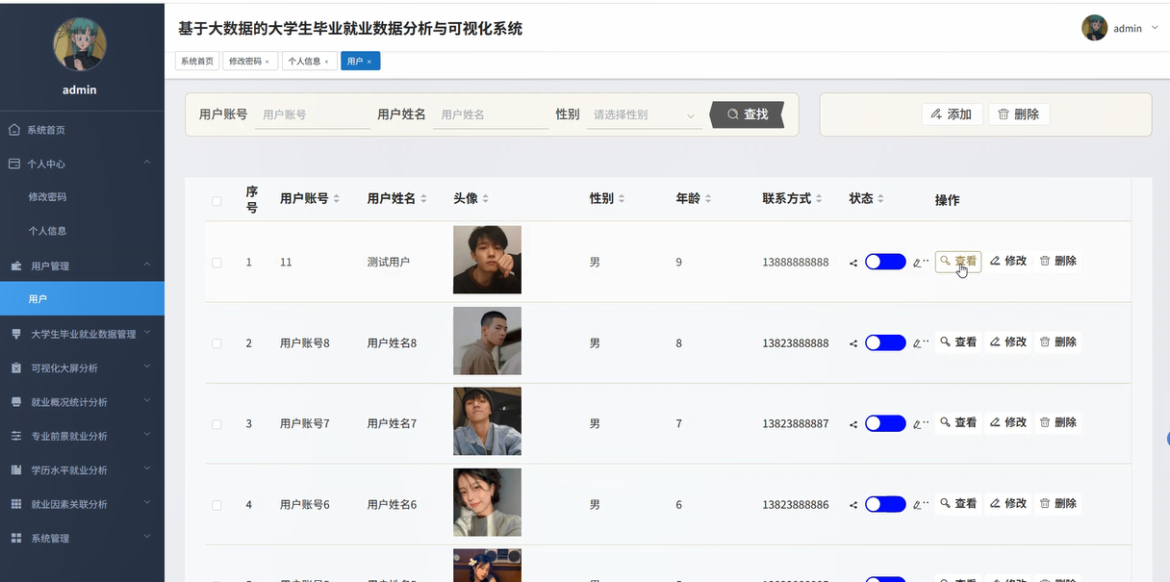Click 删除 in the 用户账号8 row
This screenshot has height=582, width=1170.
tap(1058, 342)
